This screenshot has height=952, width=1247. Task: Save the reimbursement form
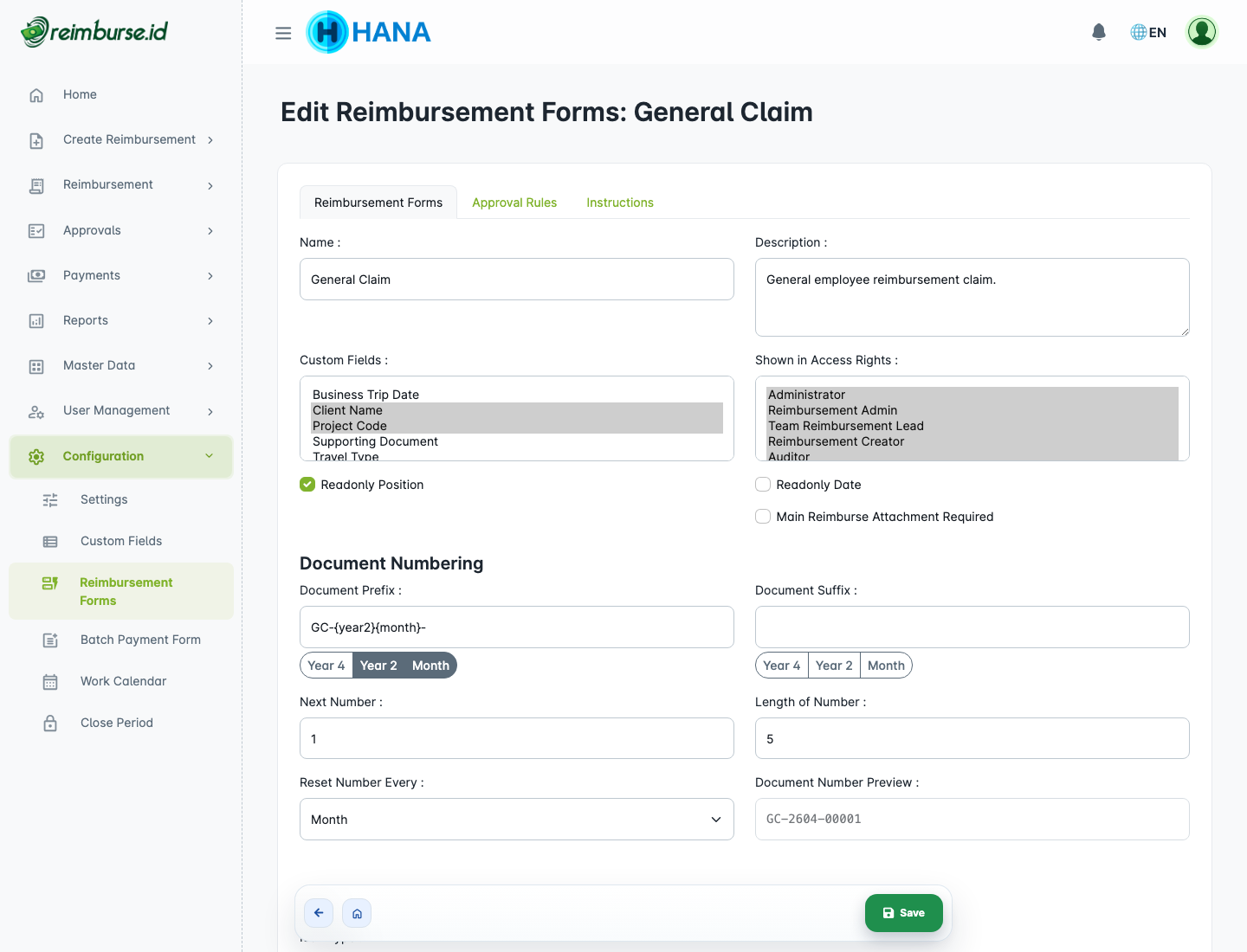pos(903,913)
